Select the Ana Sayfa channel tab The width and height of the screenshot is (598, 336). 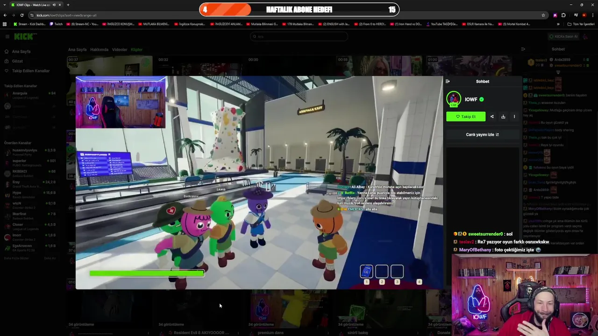pos(77,49)
